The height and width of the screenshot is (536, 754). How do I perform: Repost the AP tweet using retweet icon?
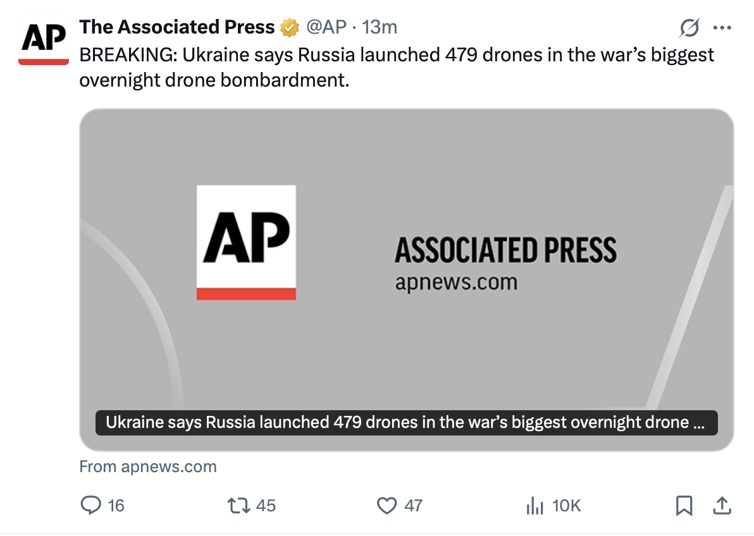238,506
